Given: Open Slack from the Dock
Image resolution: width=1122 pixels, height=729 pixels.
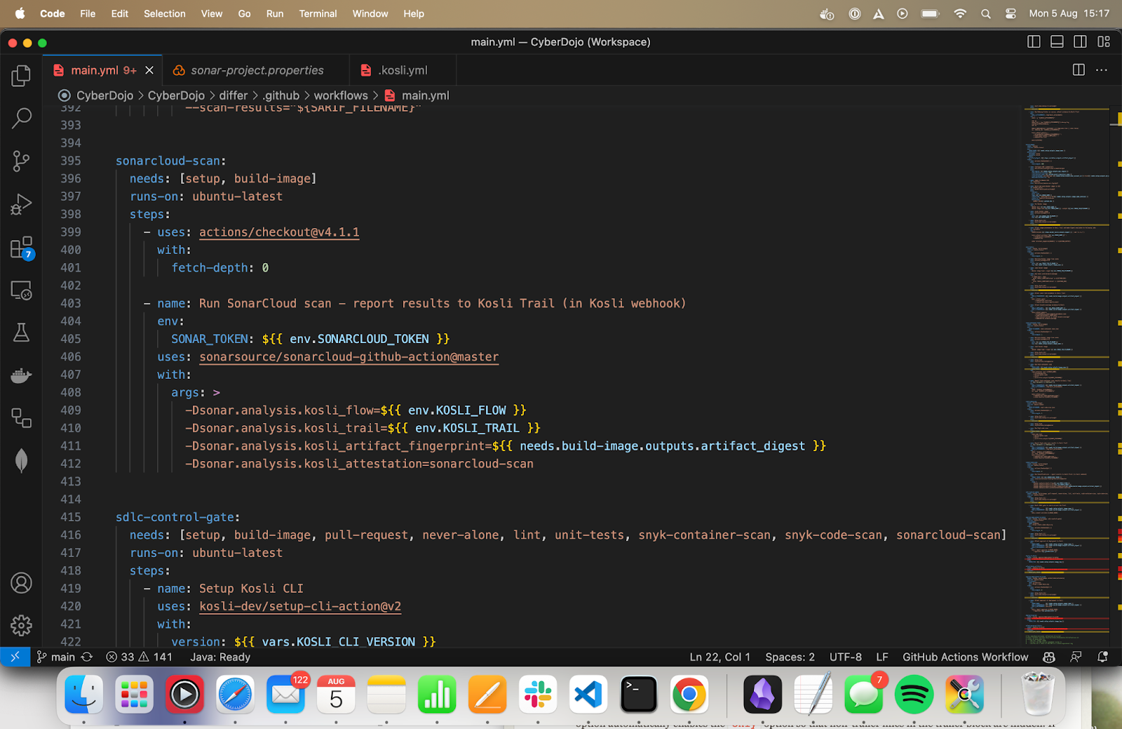Looking at the screenshot, I should (538, 695).
